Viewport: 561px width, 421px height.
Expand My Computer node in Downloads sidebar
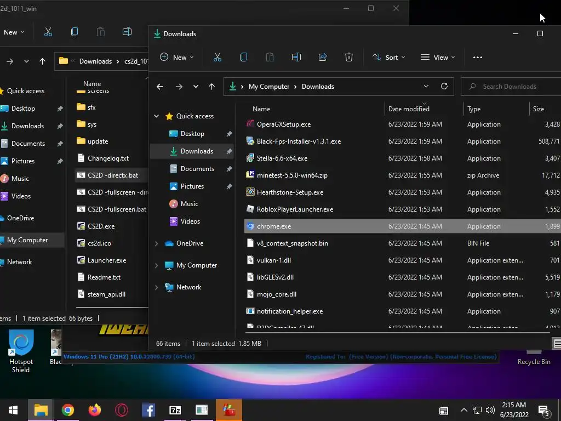(x=156, y=265)
